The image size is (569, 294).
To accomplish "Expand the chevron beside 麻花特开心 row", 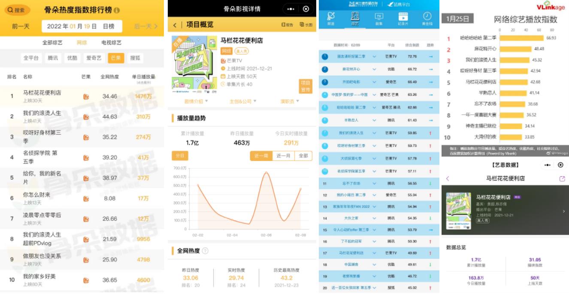I will coord(374,69).
